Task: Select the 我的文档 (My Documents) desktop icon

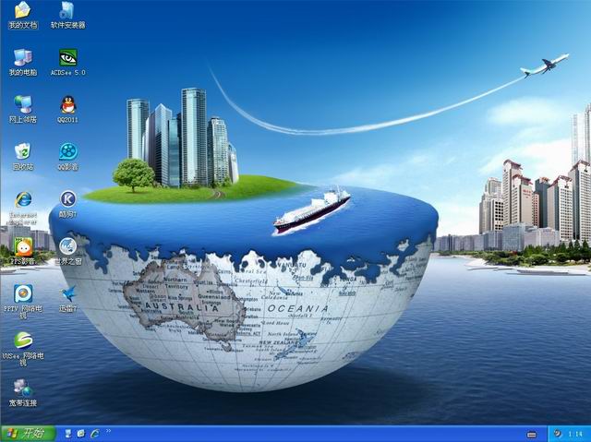Action: 23,16
